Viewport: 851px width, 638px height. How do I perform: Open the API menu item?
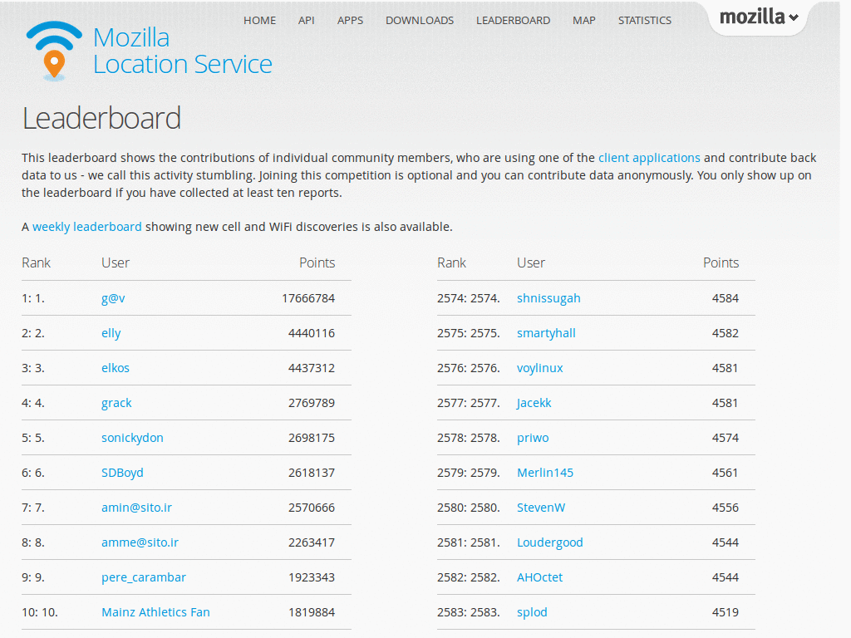tap(306, 21)
